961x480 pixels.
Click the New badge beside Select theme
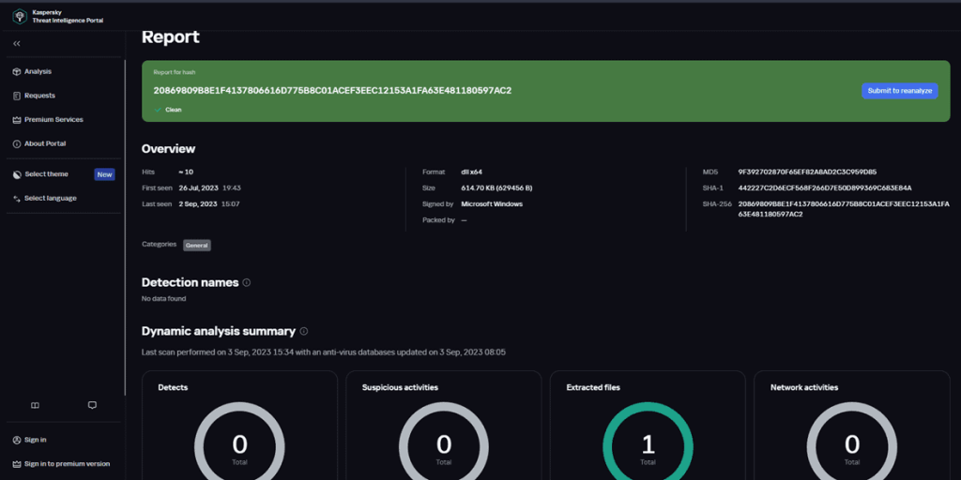(105, 174)
